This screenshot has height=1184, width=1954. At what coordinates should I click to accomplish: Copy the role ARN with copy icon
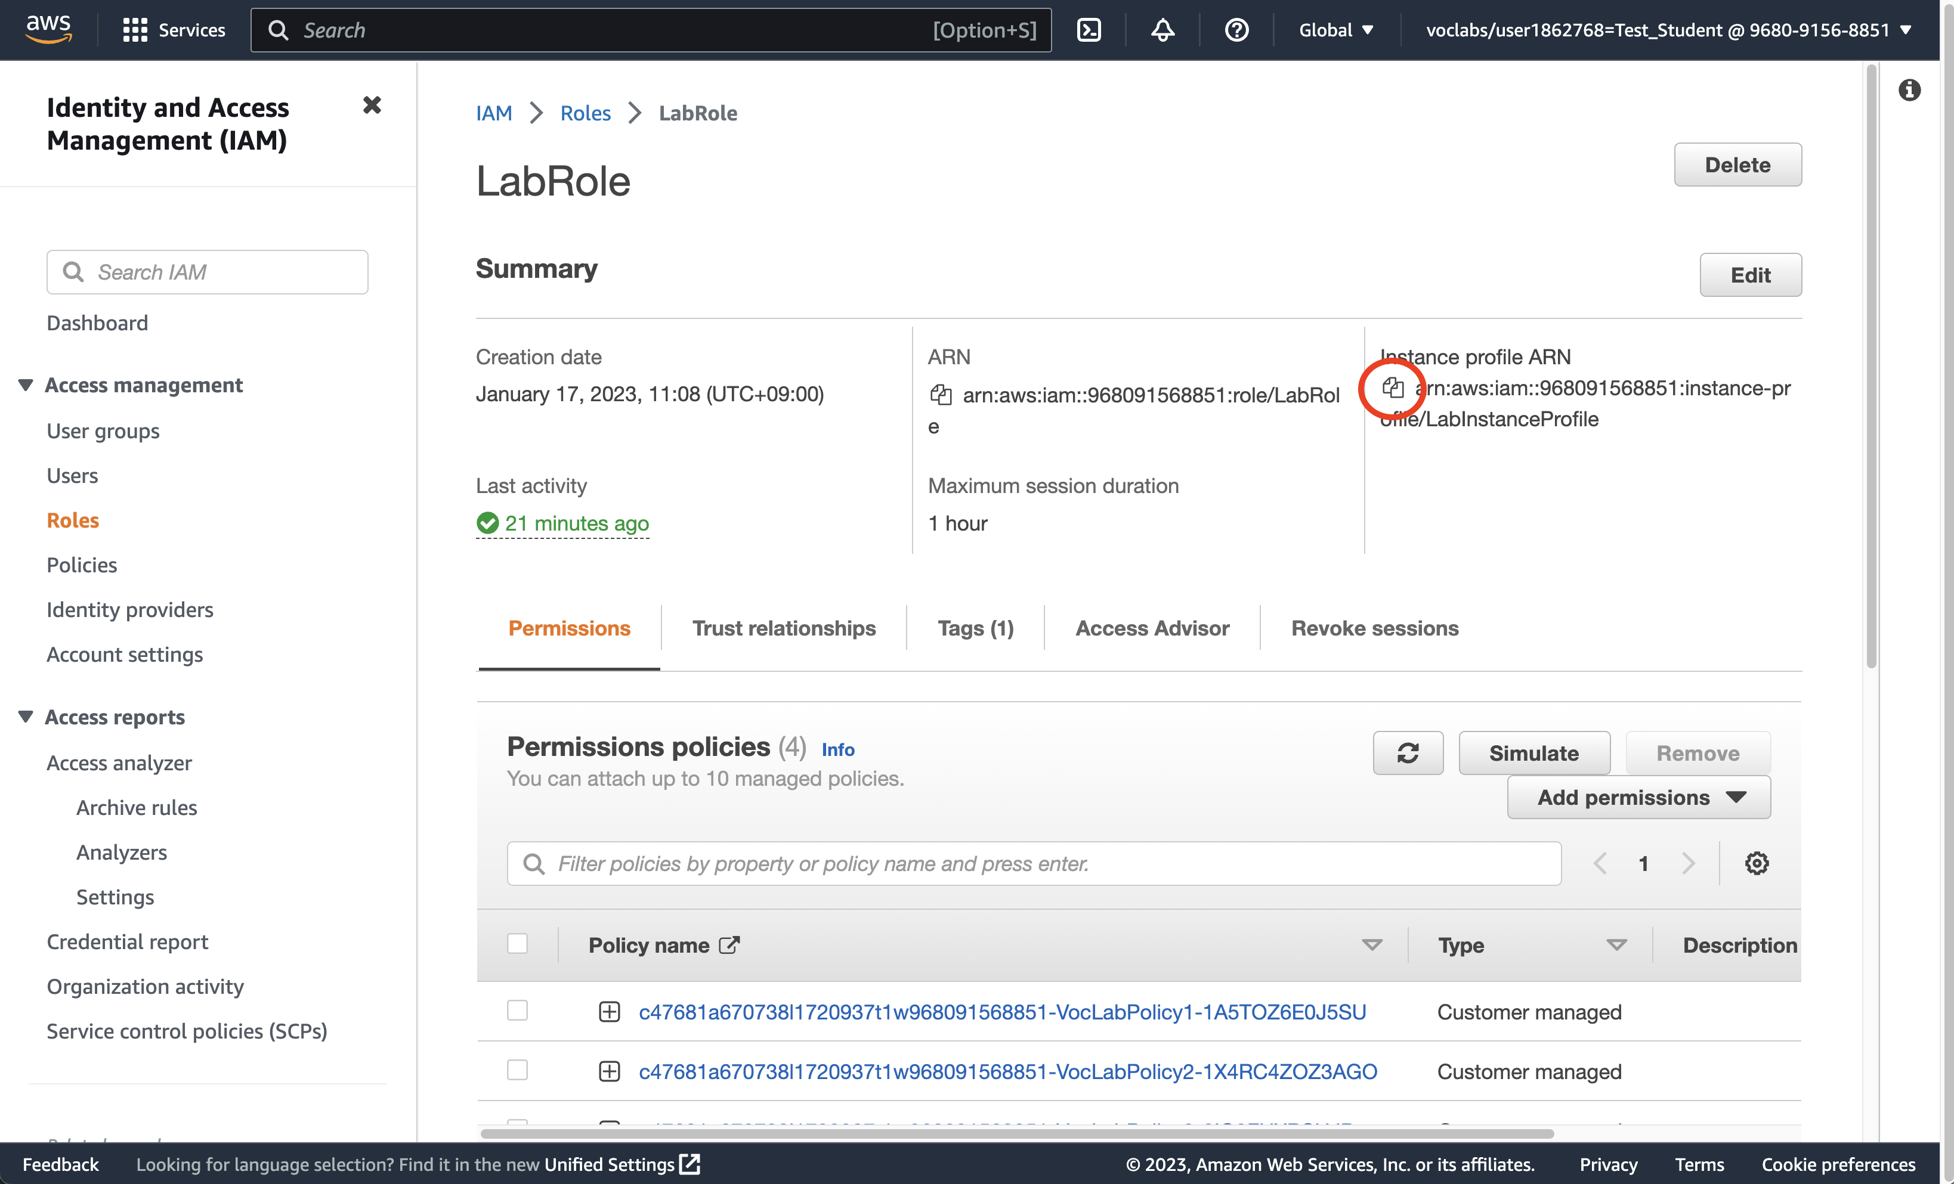point(941,395)
